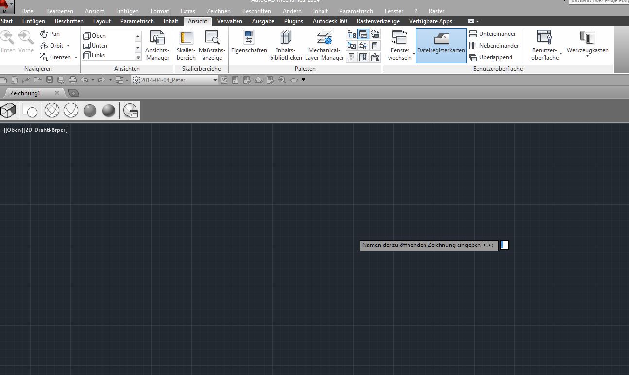Viewport: 629px width, 375px height.
Task: Click the printer plot icon
Action: 73,80
